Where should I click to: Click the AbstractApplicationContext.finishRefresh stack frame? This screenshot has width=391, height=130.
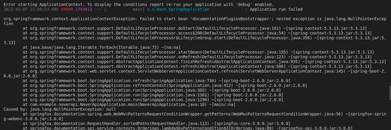(x=204, y=62)
